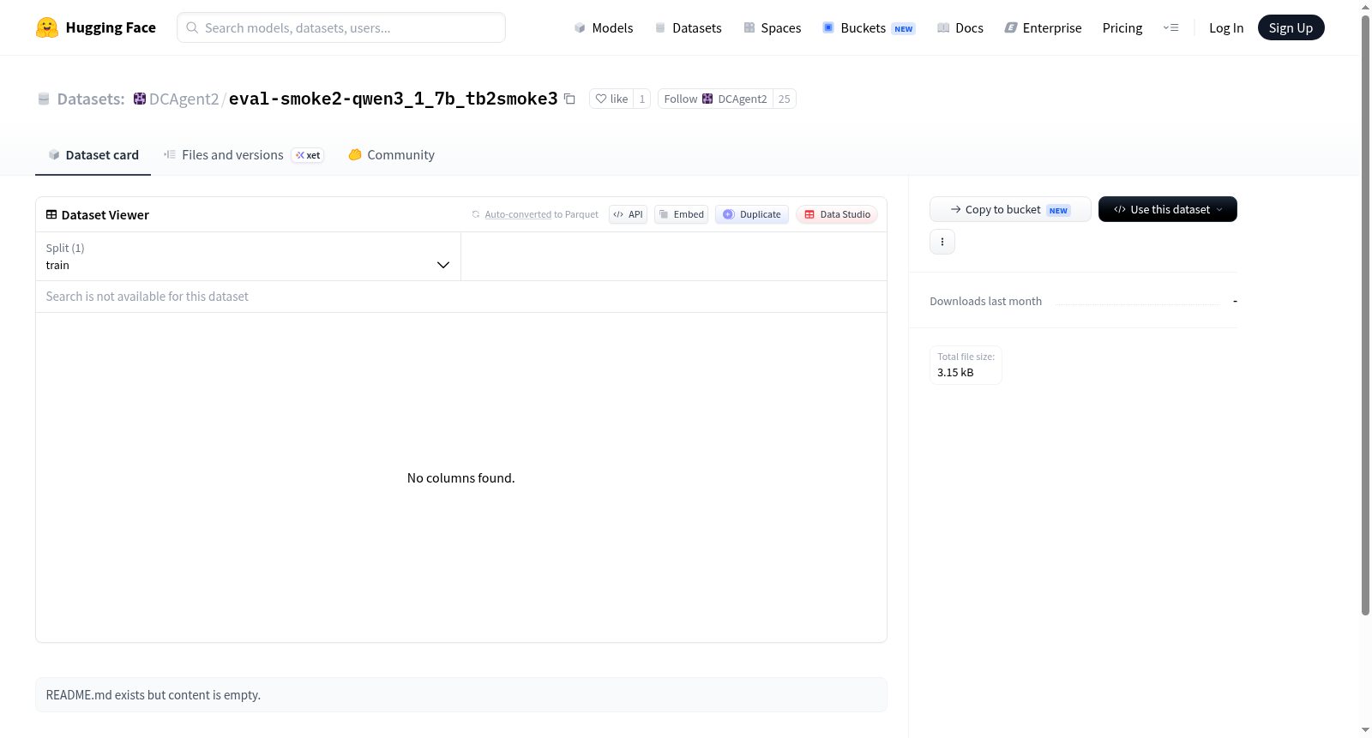Click the Sign Up button
Screen dimensions: 1372x738
1291,27
